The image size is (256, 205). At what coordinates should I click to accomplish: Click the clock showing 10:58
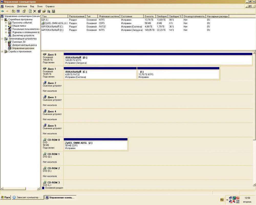click(x=247, y=198)
